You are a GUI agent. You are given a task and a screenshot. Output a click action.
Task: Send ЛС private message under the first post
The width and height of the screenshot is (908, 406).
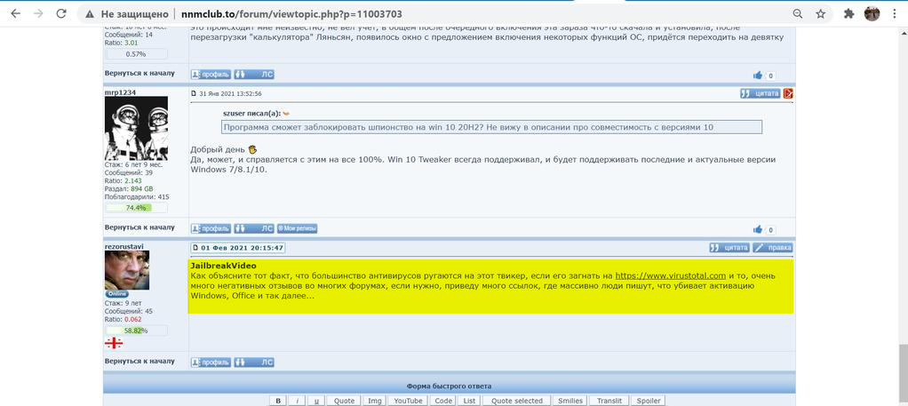[253, 74]
